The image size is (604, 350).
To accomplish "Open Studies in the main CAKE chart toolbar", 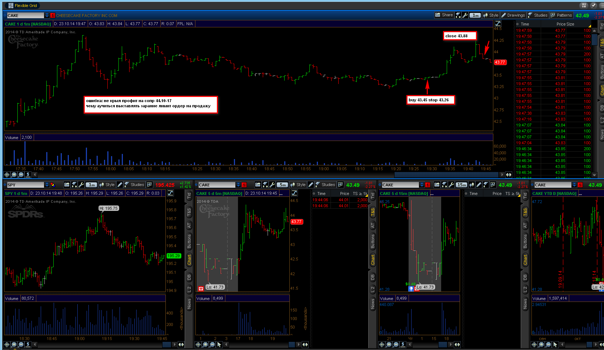I will (537, 15).
